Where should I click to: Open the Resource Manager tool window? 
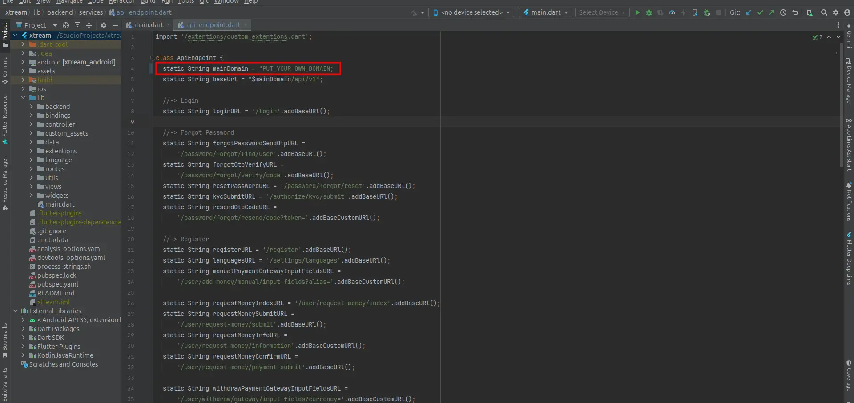pos(5,184)
